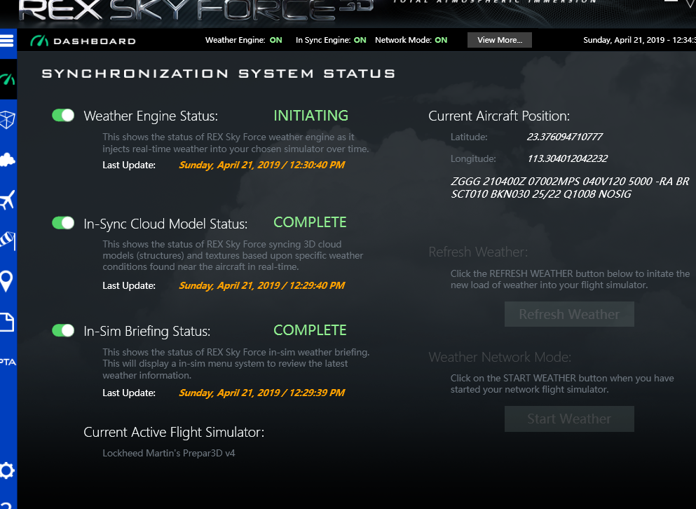Open the cloud weather sidebar icon
Image resolution: width=696 pixels, height=509 pixels.
(8, 159)
